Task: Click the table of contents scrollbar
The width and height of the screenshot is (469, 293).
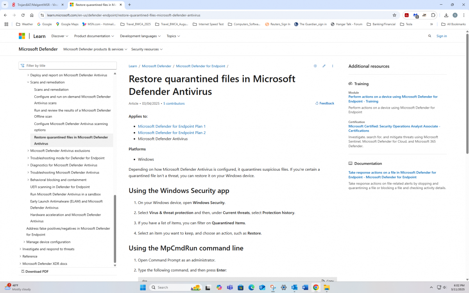Action: (115, 229)
